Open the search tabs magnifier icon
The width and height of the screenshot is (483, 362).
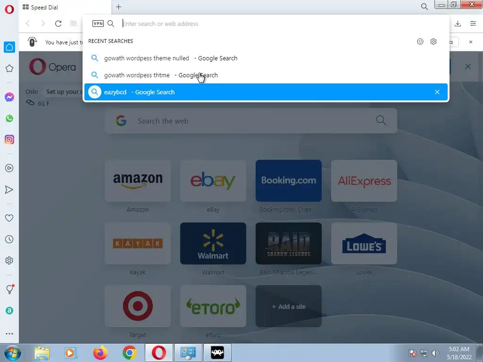(424, 7)
